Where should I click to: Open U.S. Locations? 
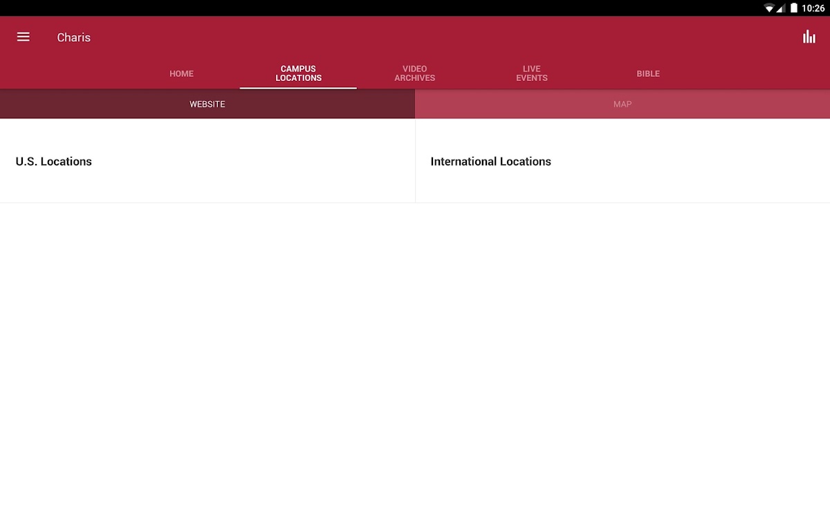coord(54,161)
